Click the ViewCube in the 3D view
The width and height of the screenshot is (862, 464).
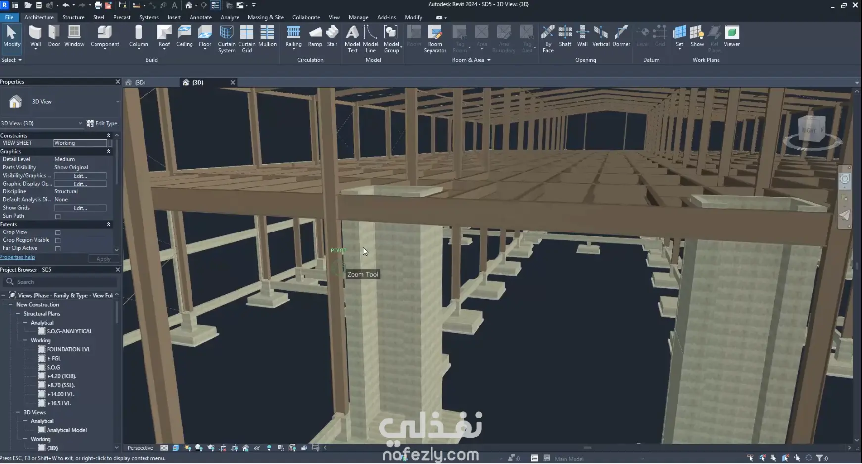(x=812, y=131)
